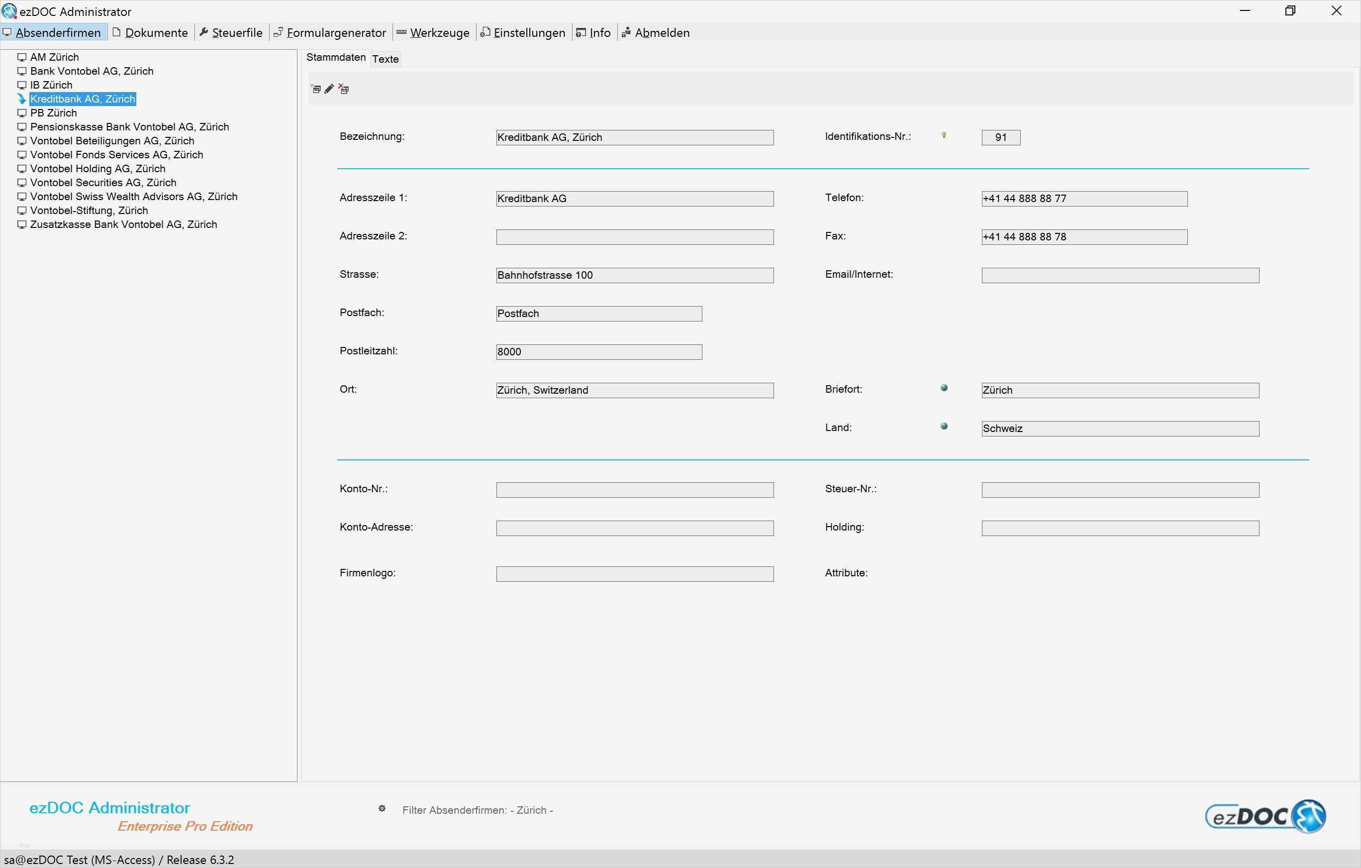1361x868 pixels.
Task: Click the delete record icon
Action: click(344, 89)
